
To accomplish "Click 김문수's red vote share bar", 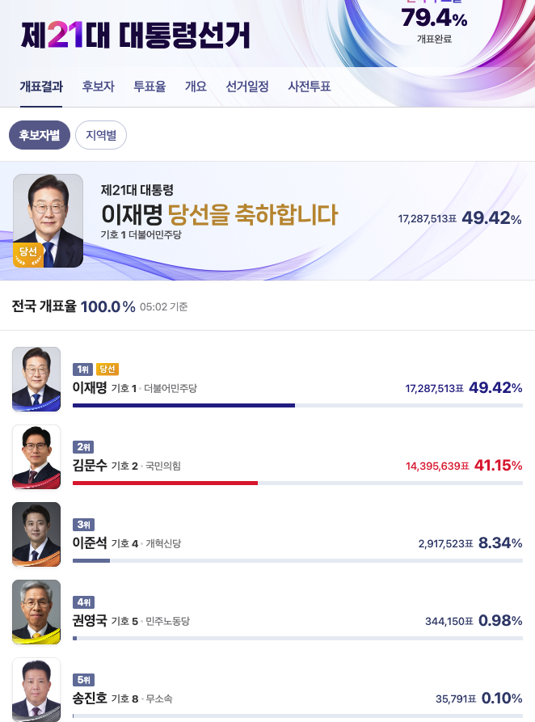I will coord(166,483).
